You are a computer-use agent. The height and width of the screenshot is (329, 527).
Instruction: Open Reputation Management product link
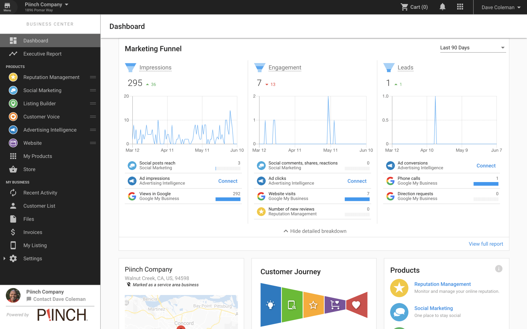tap(442, 284)
